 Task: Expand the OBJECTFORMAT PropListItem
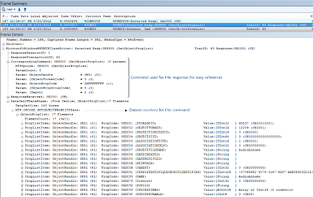(22, 128)
